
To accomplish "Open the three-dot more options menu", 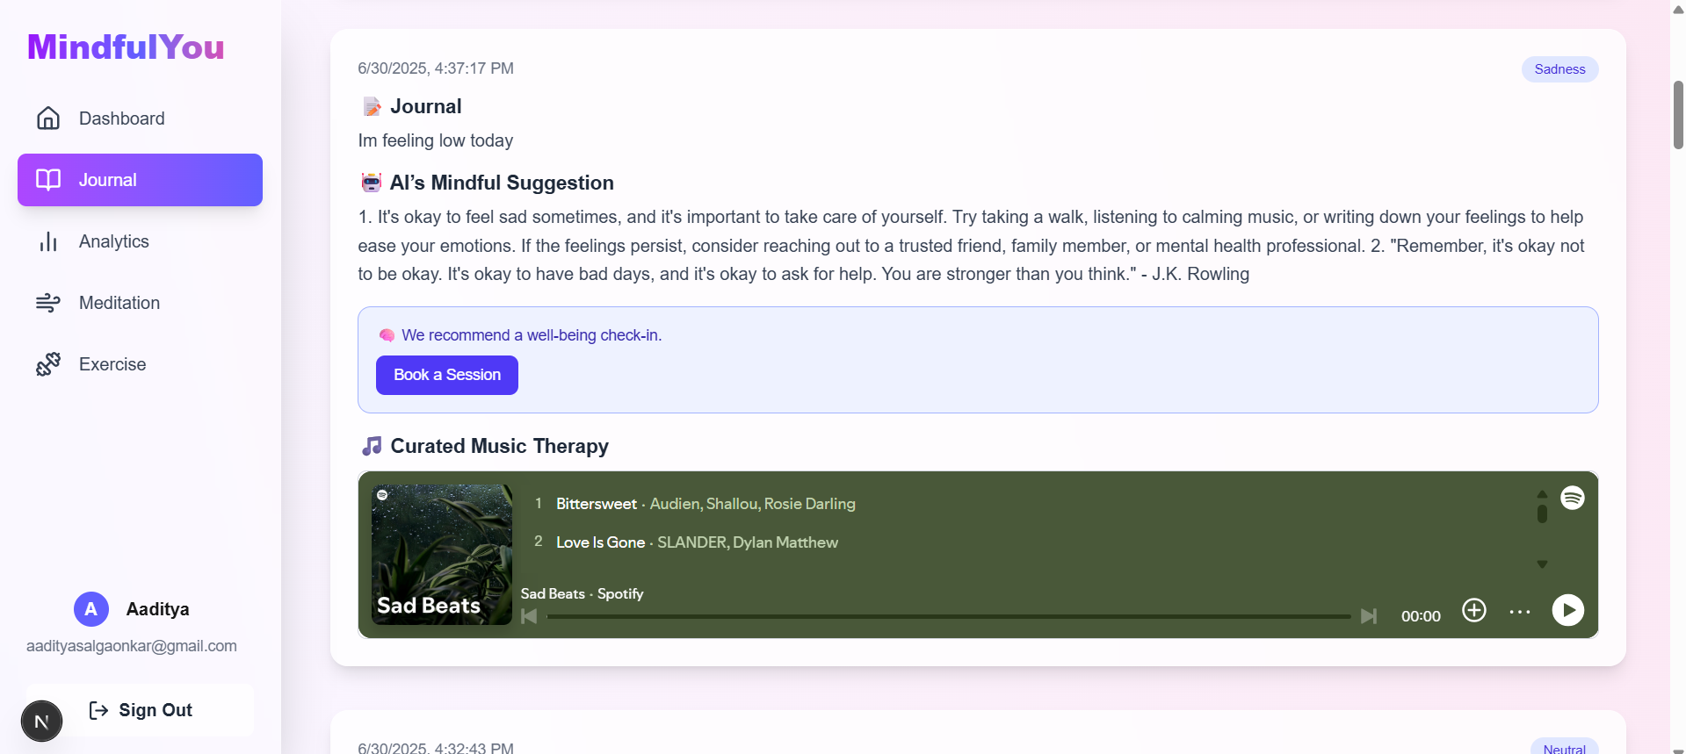I will [1520, 612].
